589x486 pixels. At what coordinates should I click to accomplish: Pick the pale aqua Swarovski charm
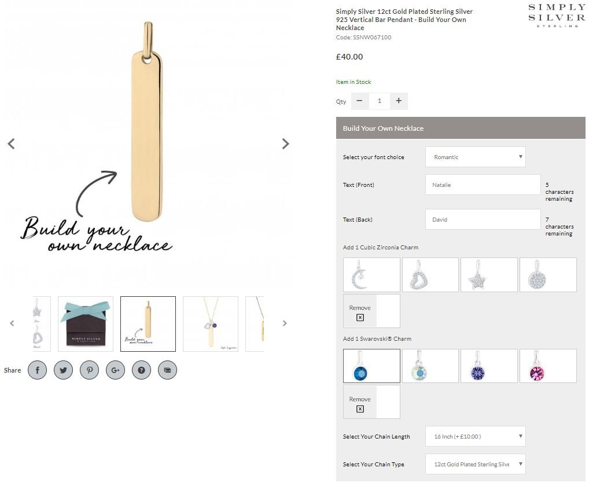tap(430, 366)
